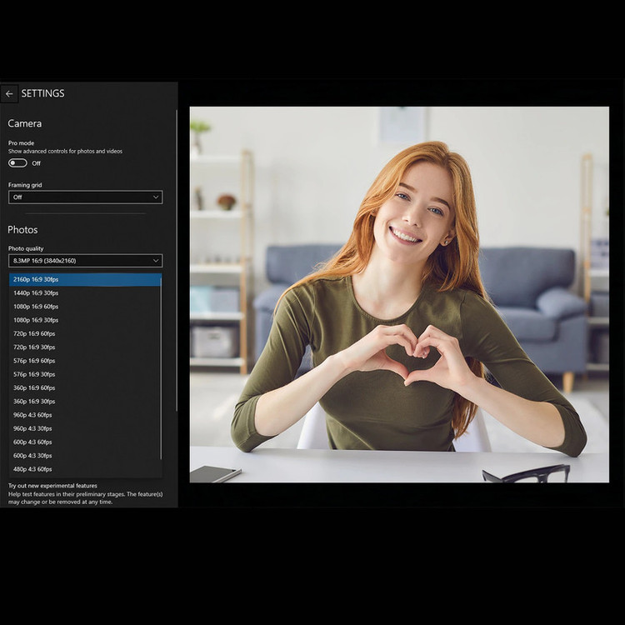This screenshot has height=625, width=625.
Task: Toggle the Pro mode switch
Action: click(x=17, y=163)
